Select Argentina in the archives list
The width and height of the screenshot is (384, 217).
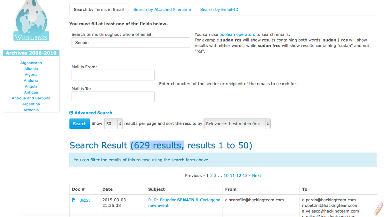[31, 104]
